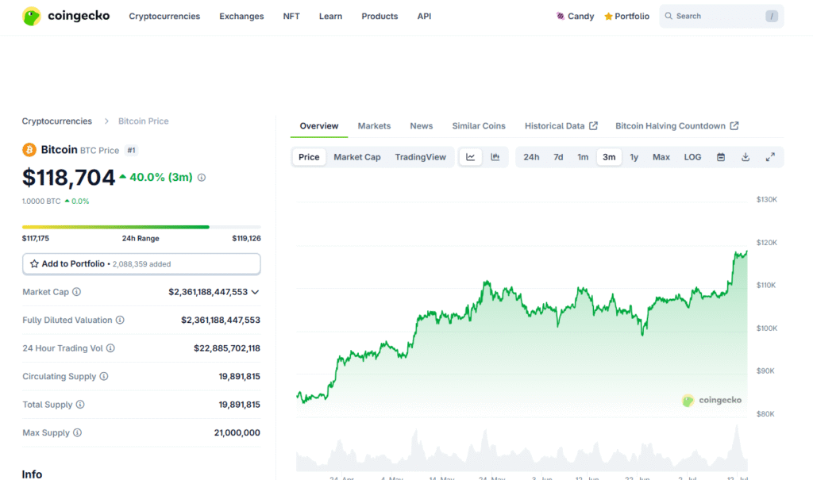Click the 21,000,000 max supply value

pos(237,433)
